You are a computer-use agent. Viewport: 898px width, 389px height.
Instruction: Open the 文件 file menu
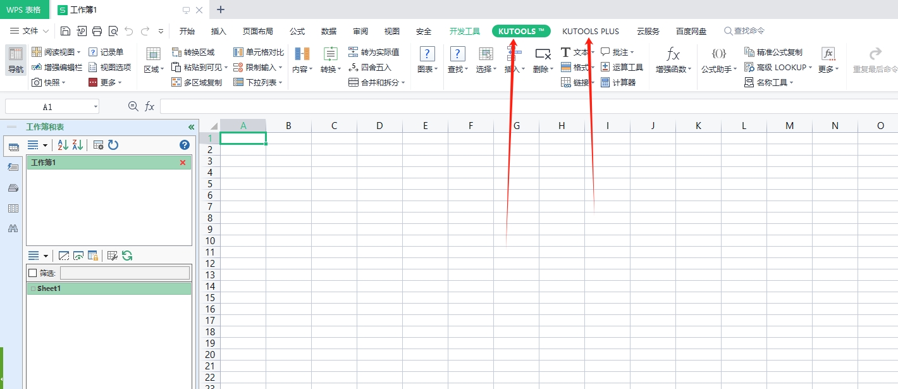pyautogui.click(x=30, y=31)
